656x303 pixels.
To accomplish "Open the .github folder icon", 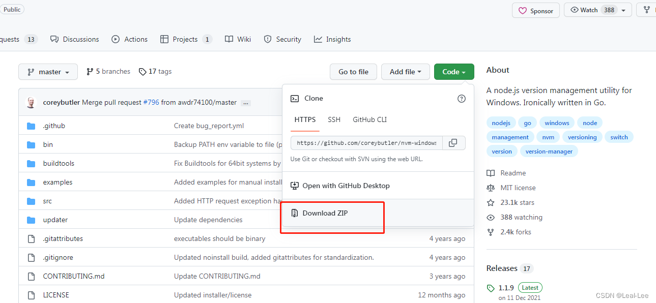I will [31, 126].
